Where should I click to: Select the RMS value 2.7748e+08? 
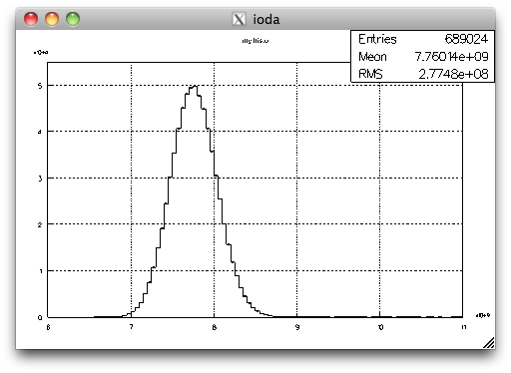tap(453, 74)
